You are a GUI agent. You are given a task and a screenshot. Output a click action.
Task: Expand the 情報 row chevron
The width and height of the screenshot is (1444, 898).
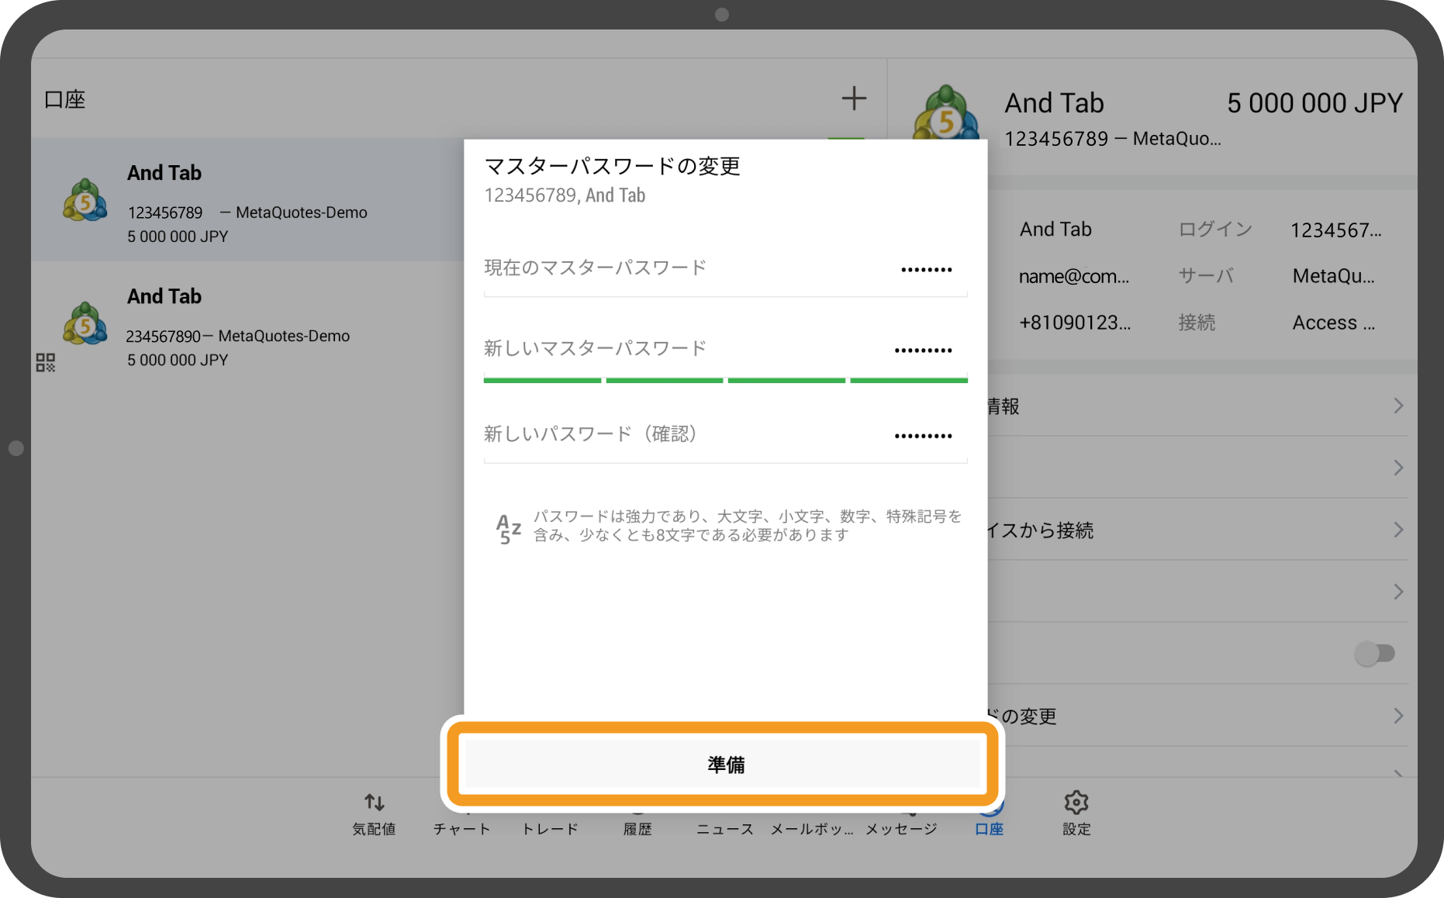(1398, 405)
